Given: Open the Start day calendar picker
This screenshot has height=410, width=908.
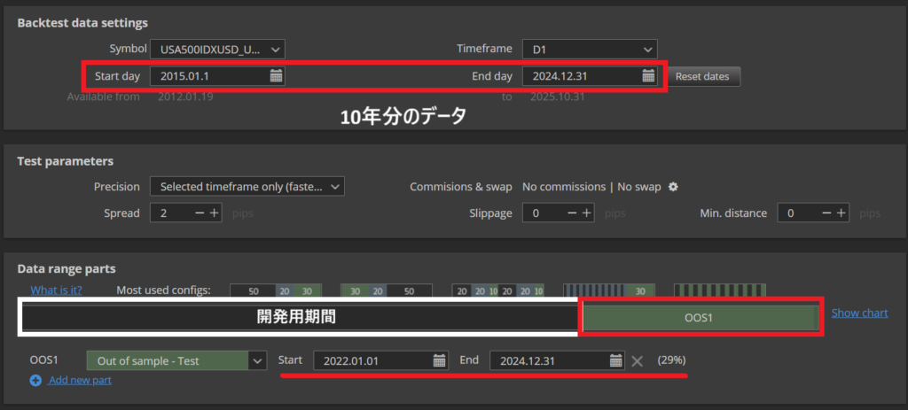Looking at the screenshot, I should 276,76.
